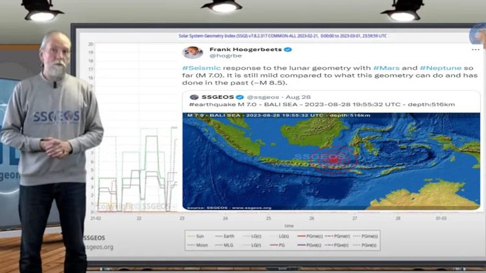Screen dimensions: 486x273
Task: Click the verified badge next to SSGEOS
Action: coord(240,97)
